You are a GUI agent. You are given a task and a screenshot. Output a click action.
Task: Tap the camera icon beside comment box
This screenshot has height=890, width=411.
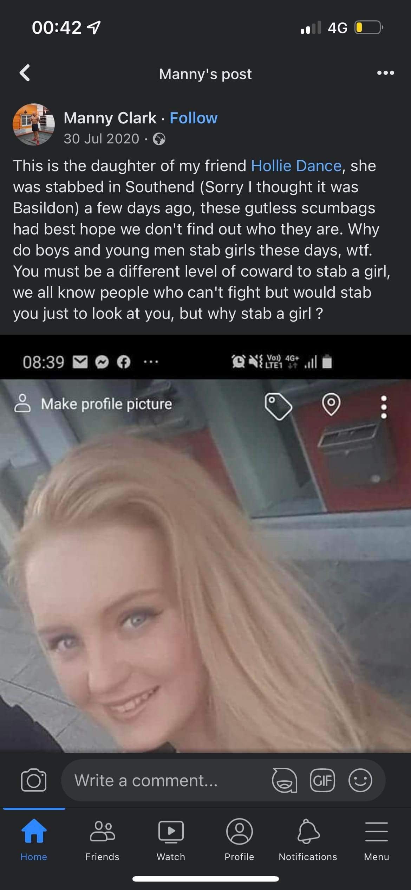coord(34,780)
